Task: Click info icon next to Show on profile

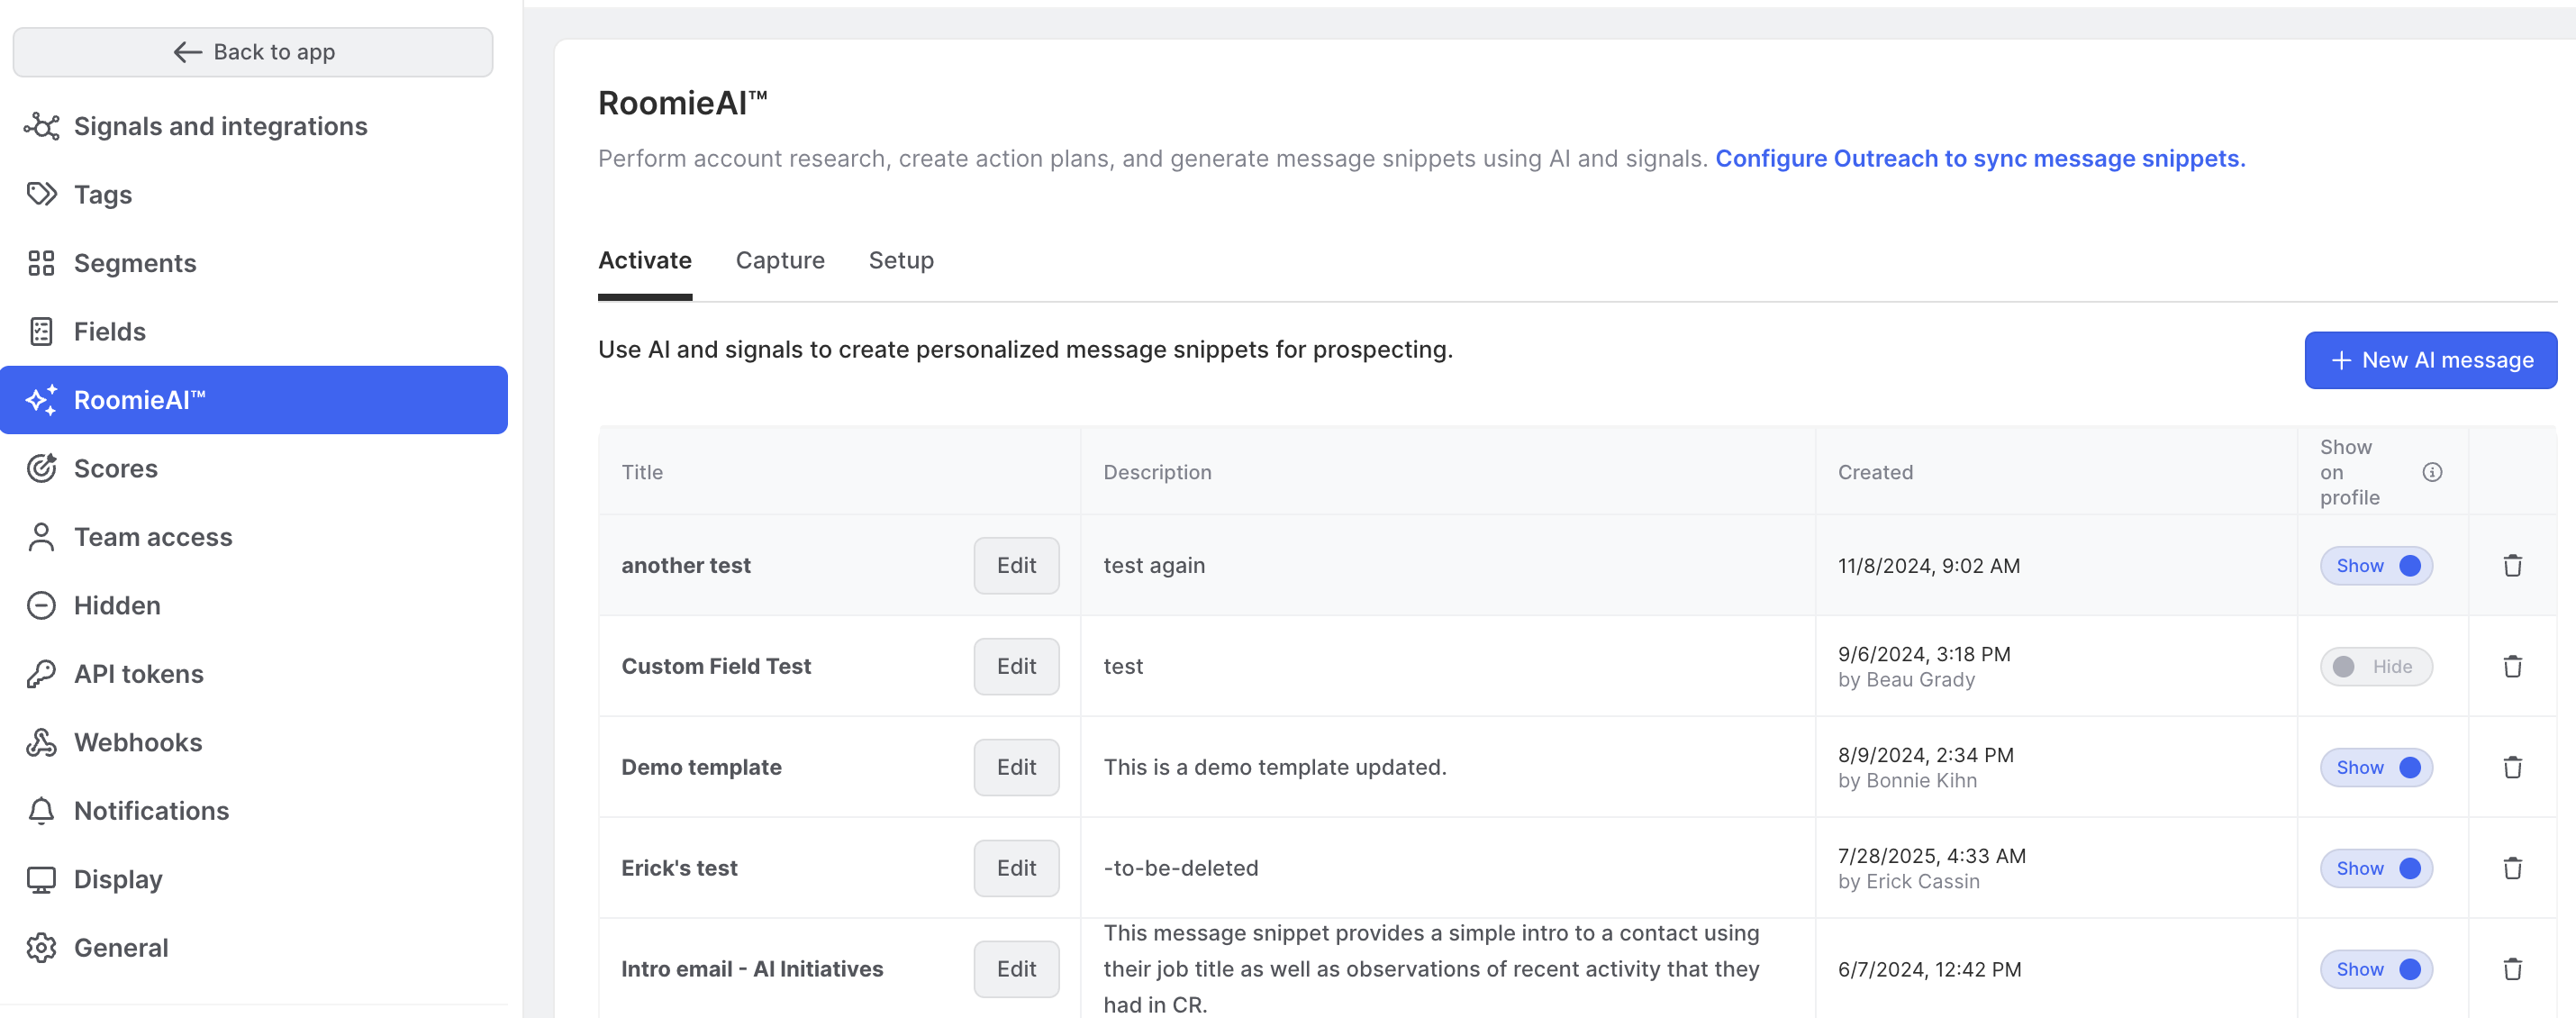Action: pyautogui.click(x=2432, y=472)
